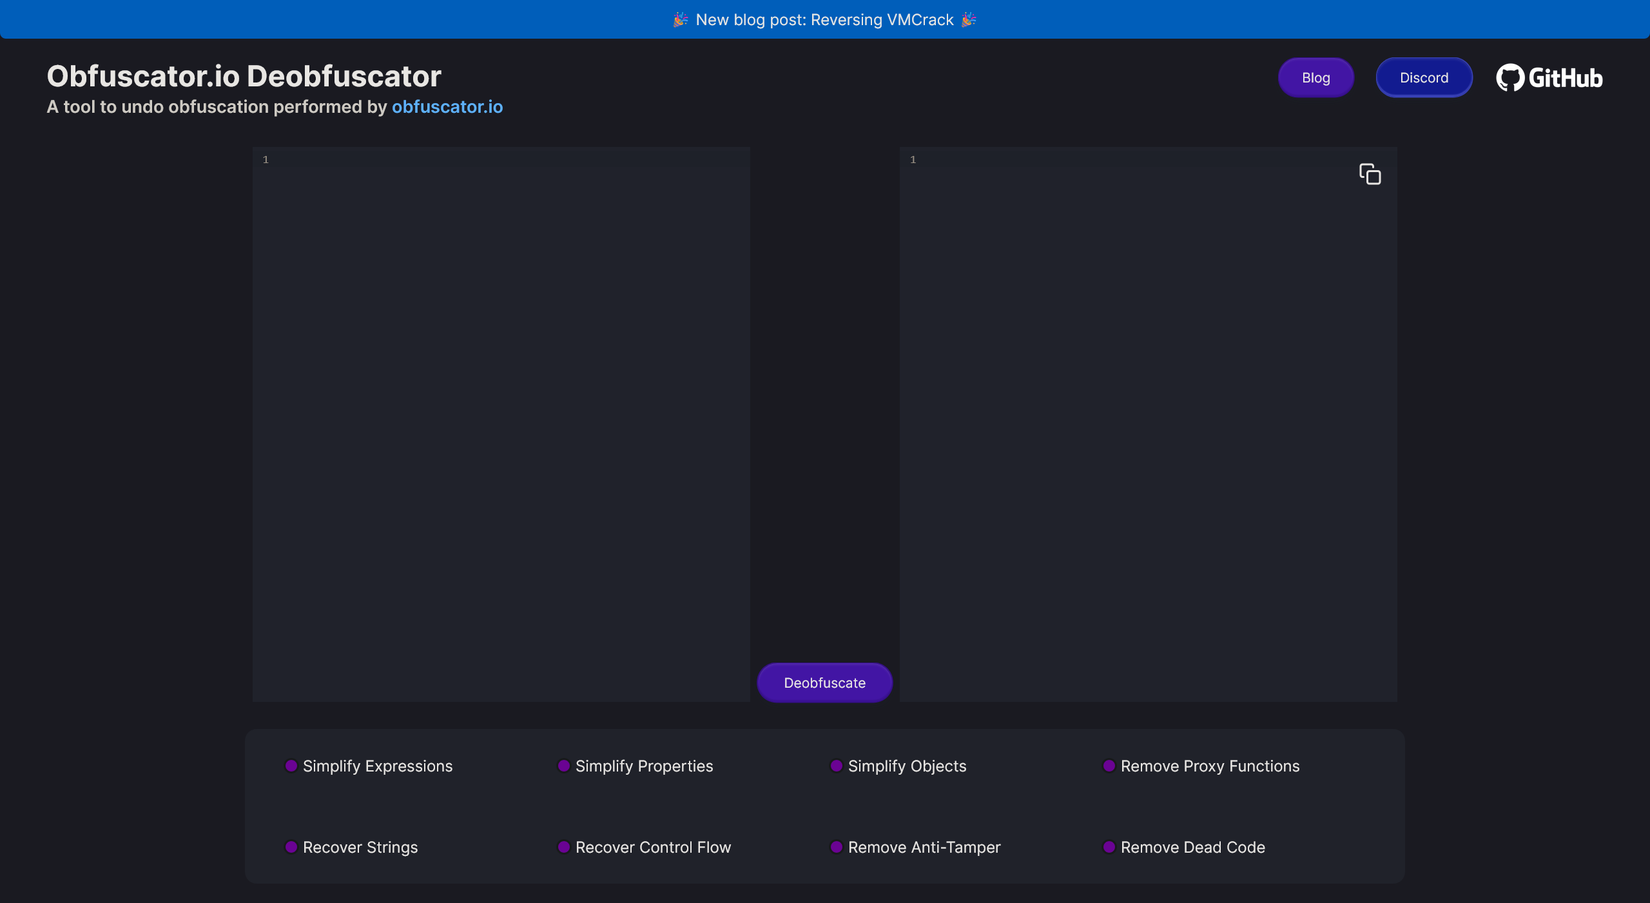Click the copy output icon
The height and width of the screenshot is (903, 1650).
[1370, 174]
